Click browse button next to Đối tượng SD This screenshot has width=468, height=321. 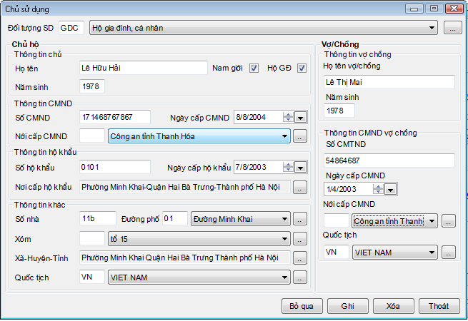tap(453, 28)
